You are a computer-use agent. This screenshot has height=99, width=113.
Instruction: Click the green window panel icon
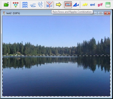tap(108, 4)
